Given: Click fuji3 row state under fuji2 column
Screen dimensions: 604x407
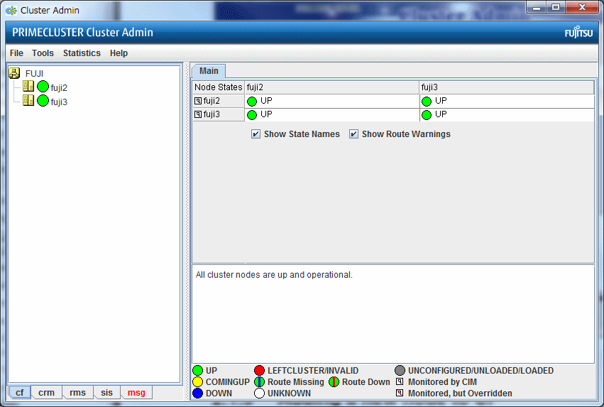Looking at the screenshot, I should tap(331, 115).
